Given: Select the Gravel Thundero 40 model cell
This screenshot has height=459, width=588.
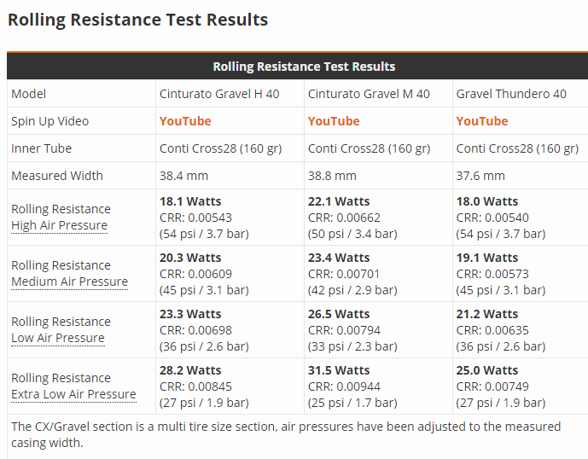Looking at the screenshot, I should point(511,94).
